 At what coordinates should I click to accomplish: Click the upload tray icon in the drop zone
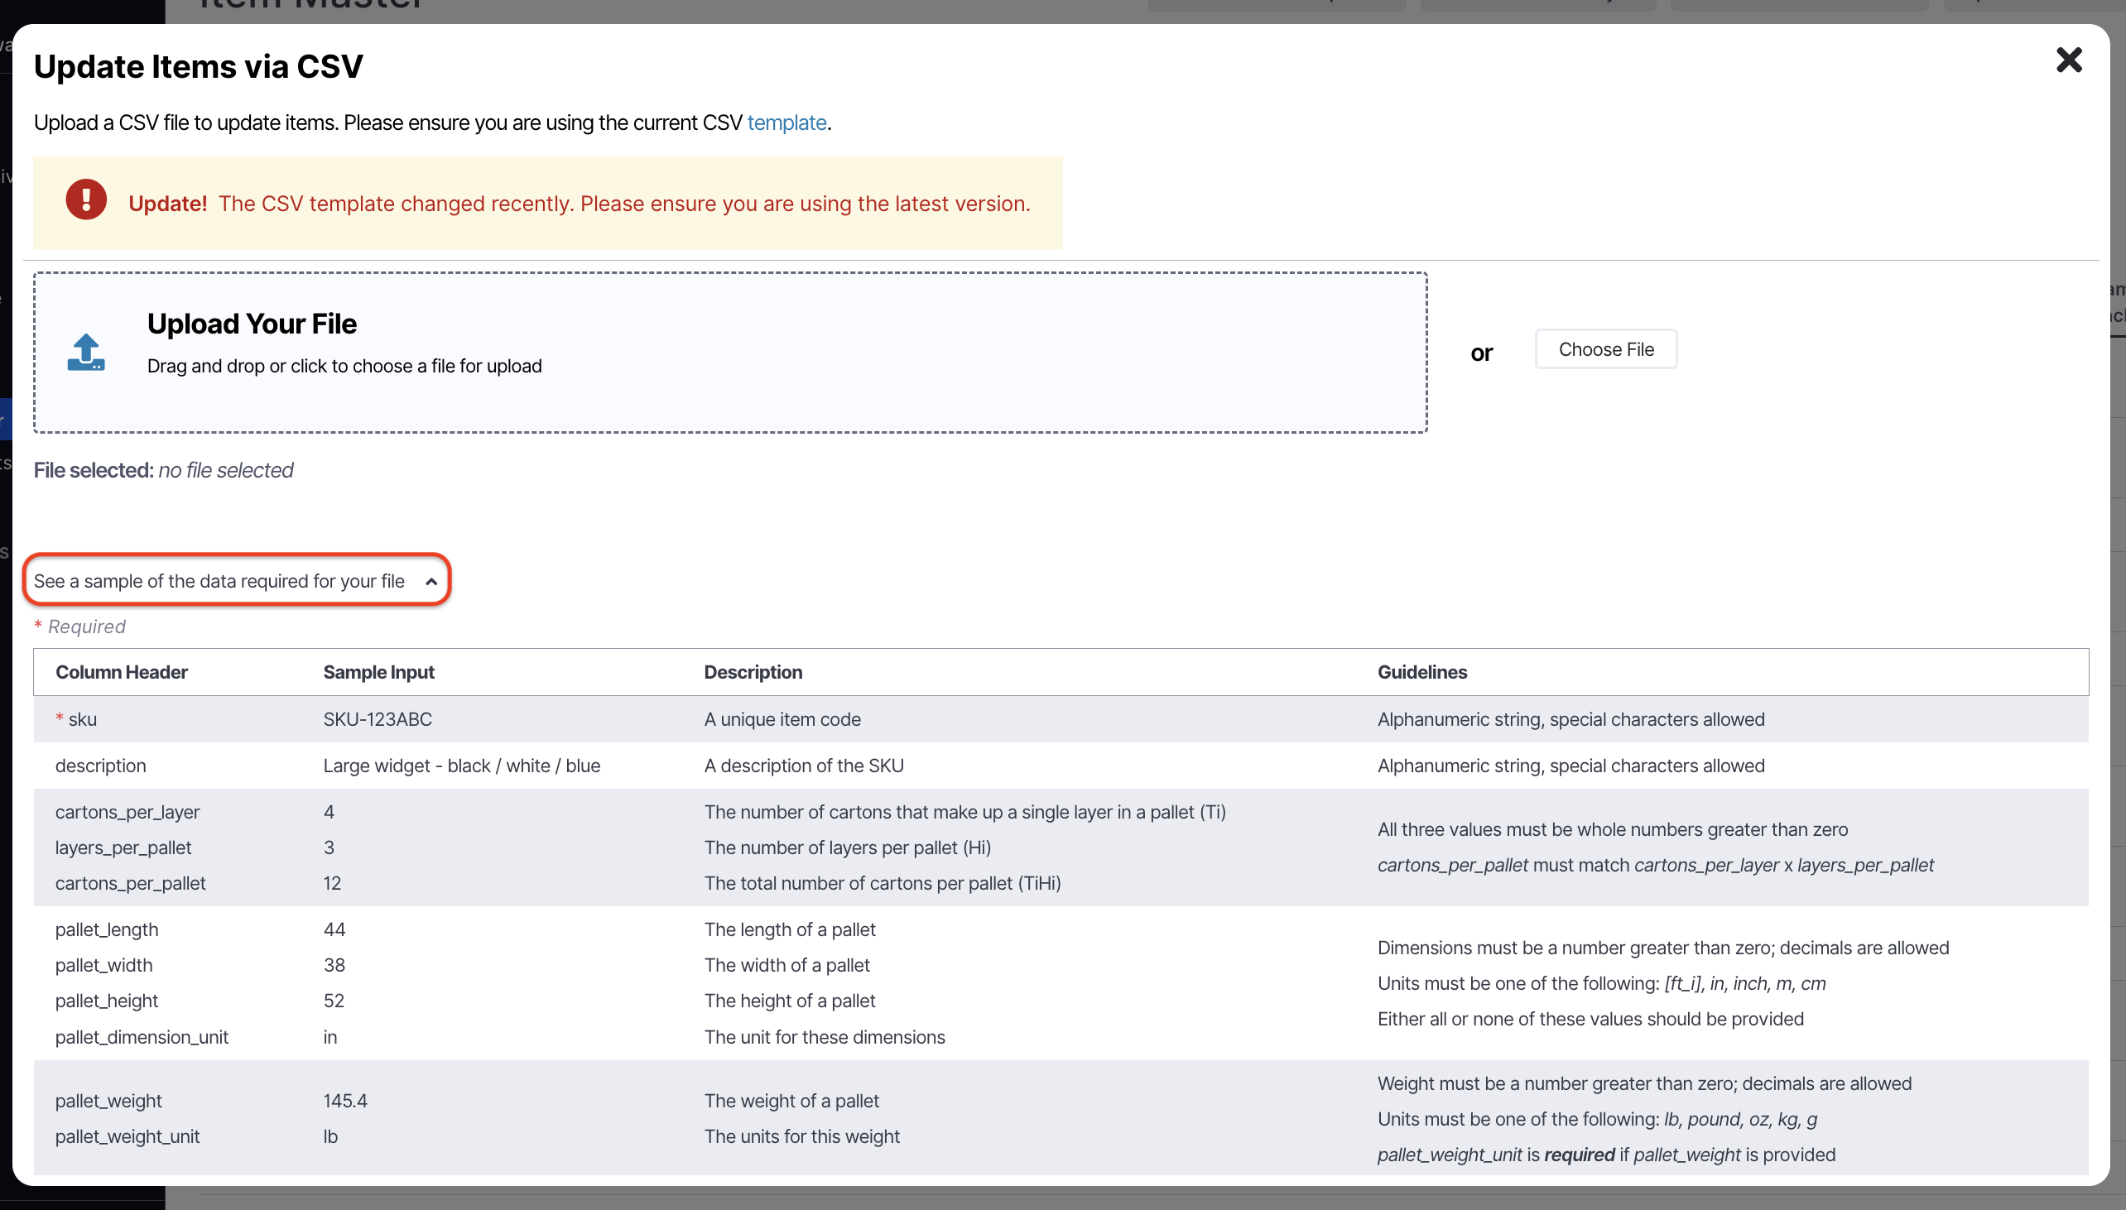85,353
